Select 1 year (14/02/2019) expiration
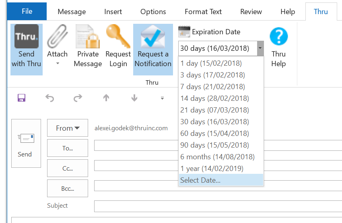This screenshot has height=223, width=342. 212,169
